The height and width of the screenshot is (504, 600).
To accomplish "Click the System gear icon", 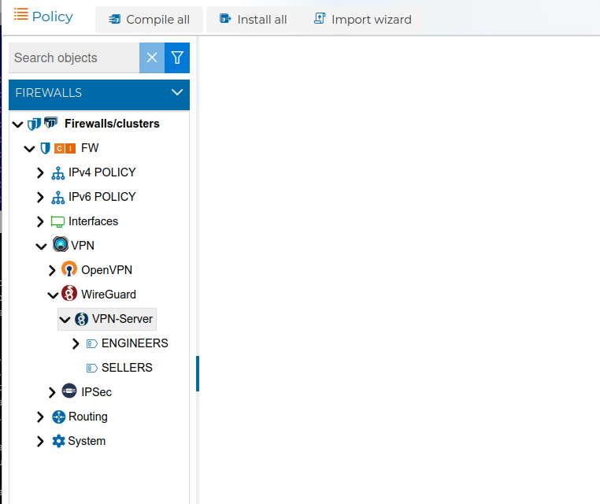I will coord(58,441).
